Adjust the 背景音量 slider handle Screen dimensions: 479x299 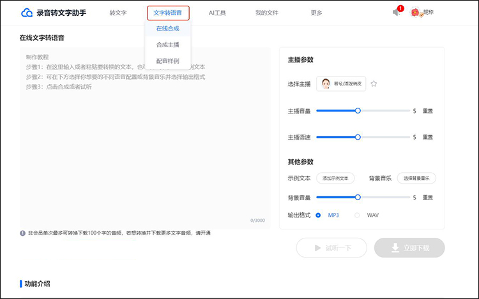coord(358,197)
